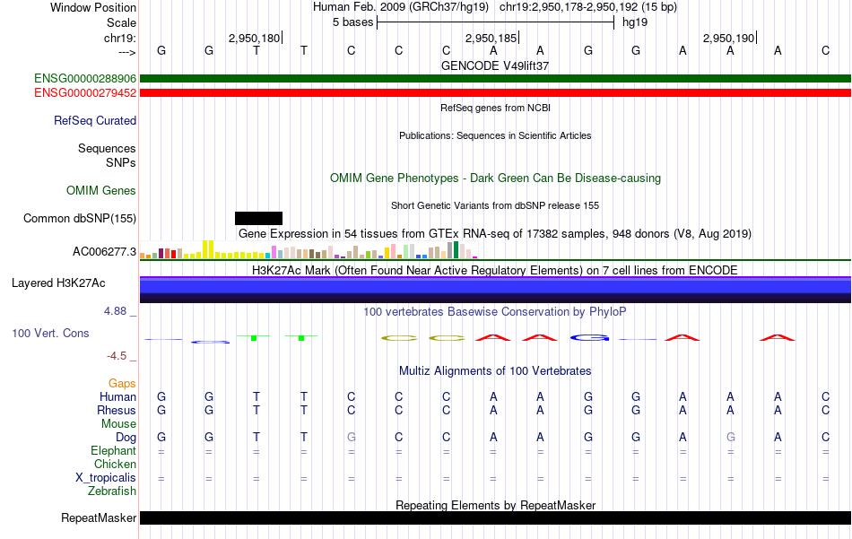Screen dimensions: 852x539
Task: Click the ---> sequence direction arrow
Action: (x=127, y=52)
